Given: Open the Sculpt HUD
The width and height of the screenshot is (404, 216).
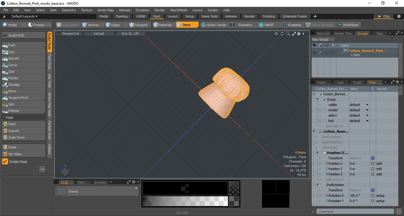Looking at the screenshot, I should [x=24, y=35].
